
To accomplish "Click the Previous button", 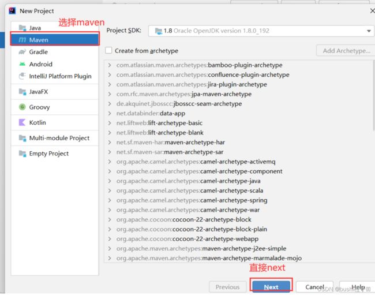I will pos(227,286).
